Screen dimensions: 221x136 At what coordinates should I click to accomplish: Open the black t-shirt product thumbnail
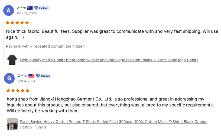12,60
